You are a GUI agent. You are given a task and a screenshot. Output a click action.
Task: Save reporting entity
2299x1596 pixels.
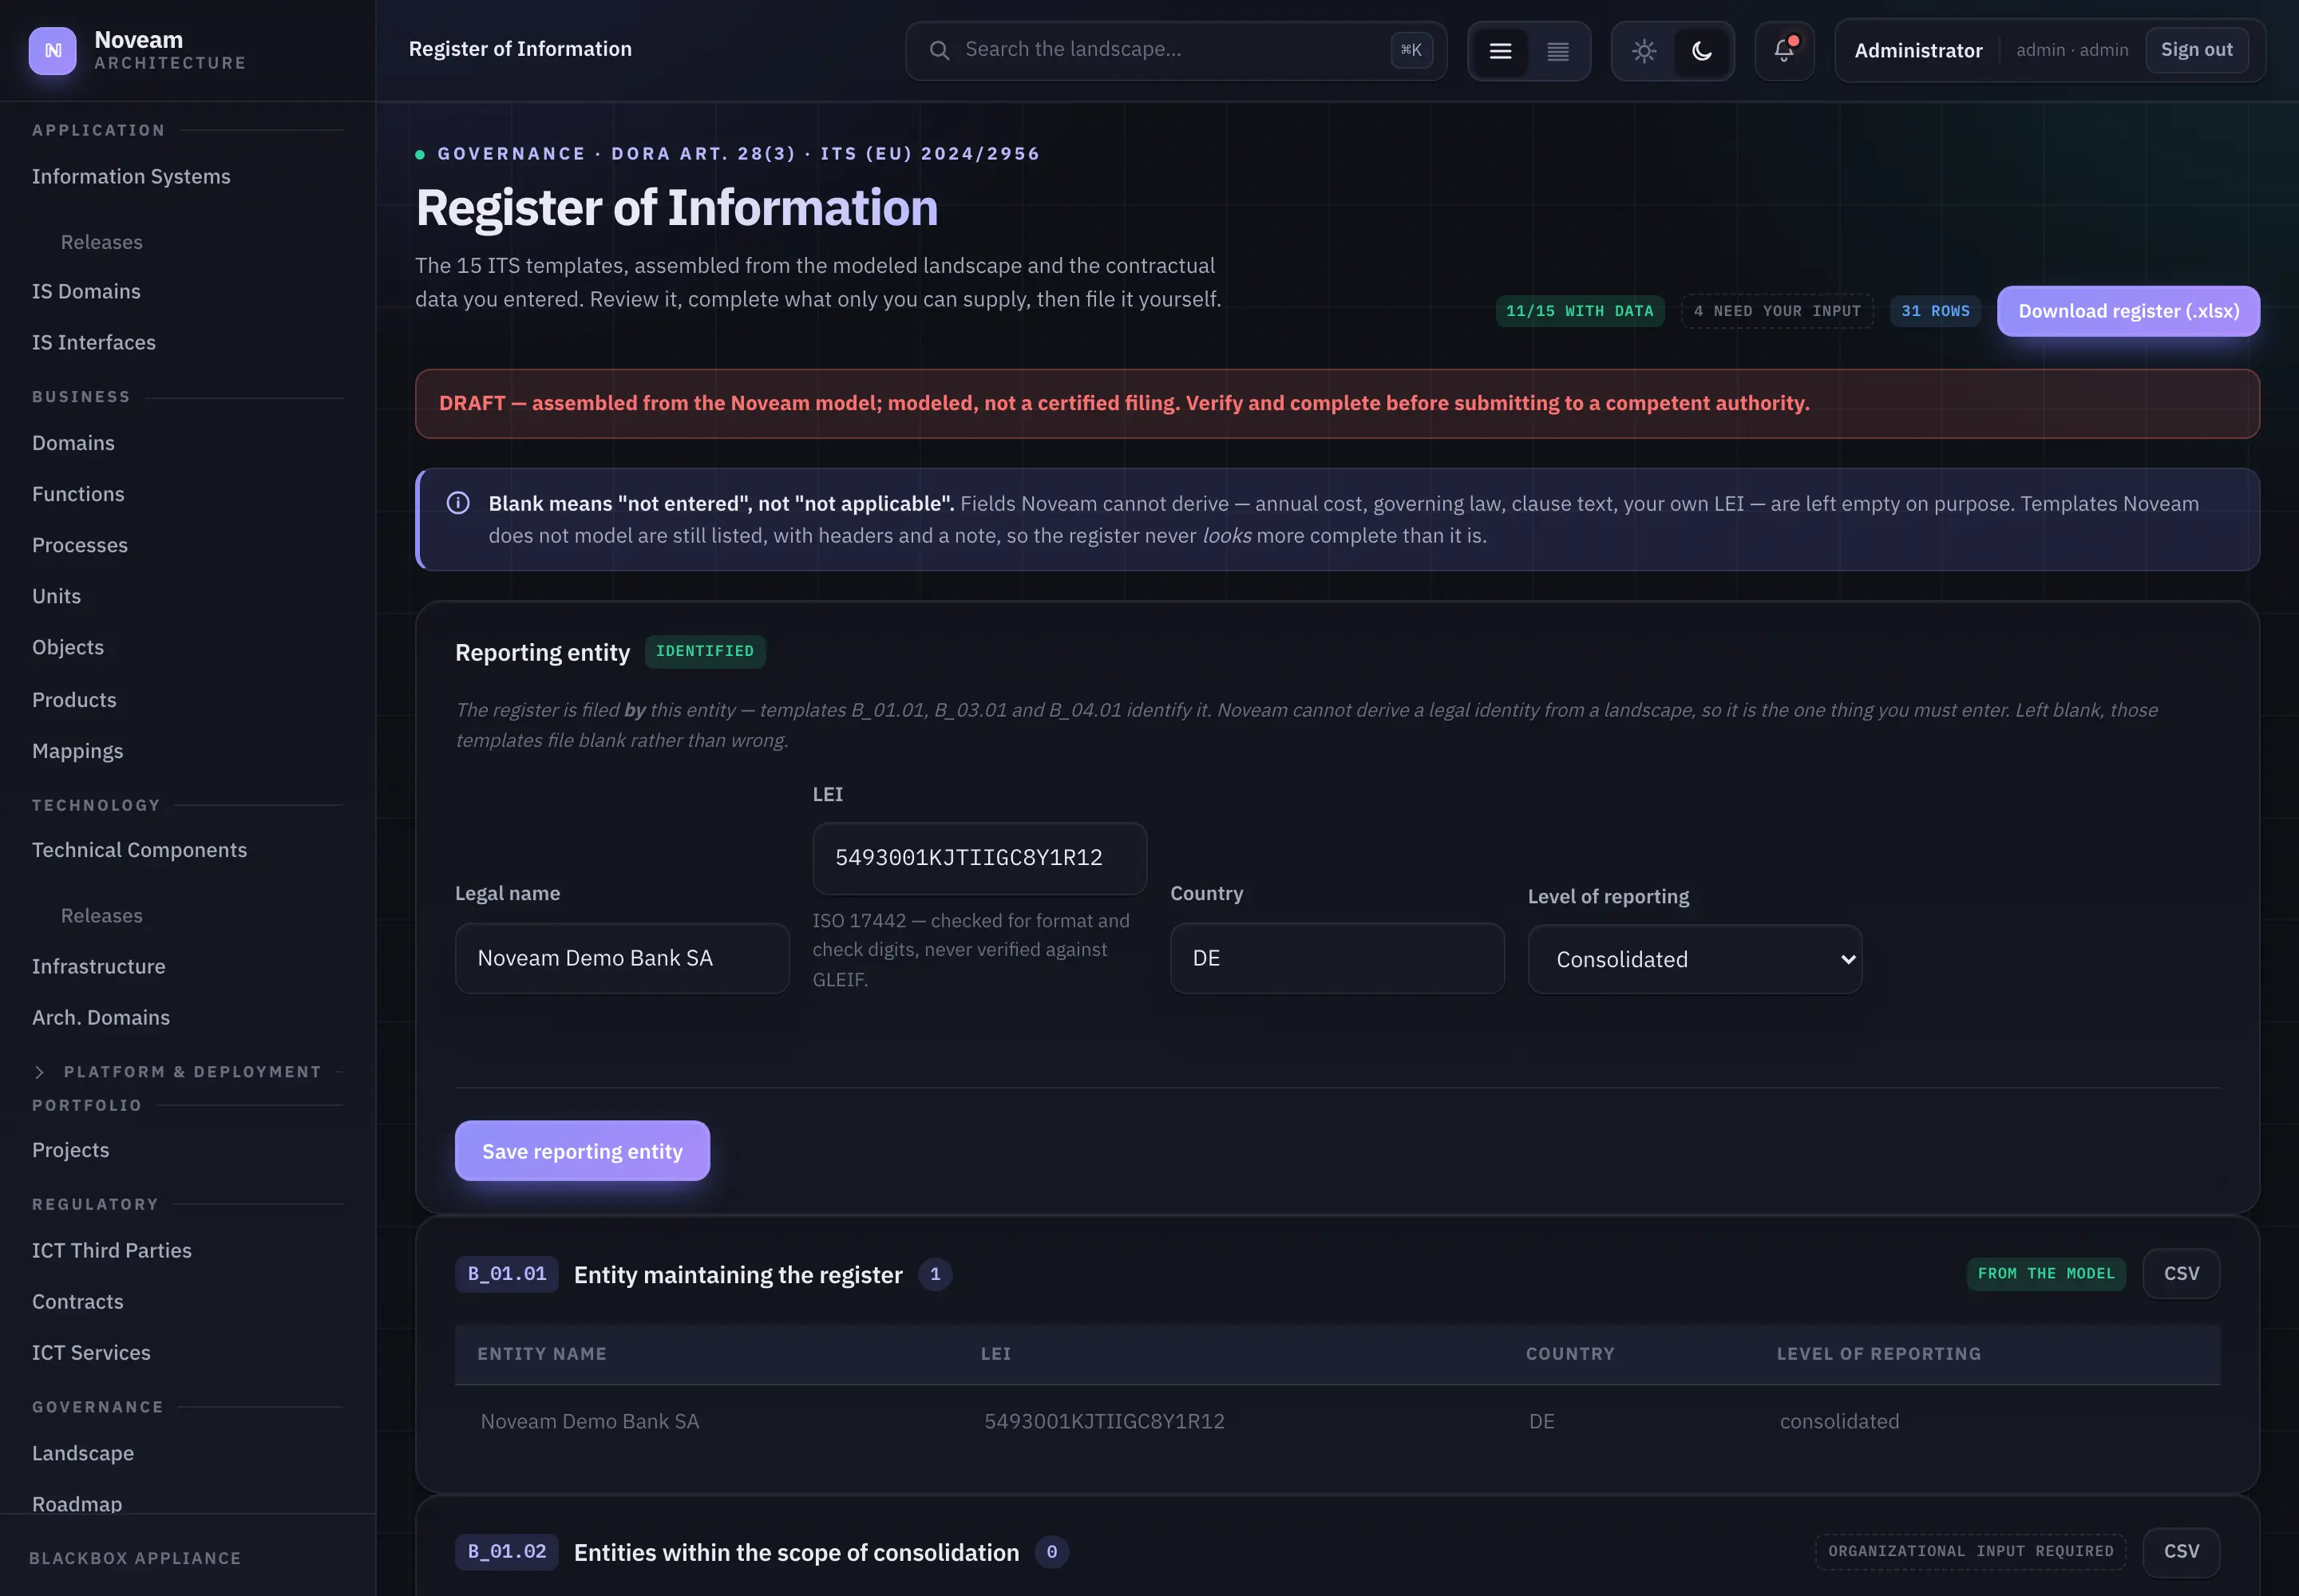tap(582, 1151)
